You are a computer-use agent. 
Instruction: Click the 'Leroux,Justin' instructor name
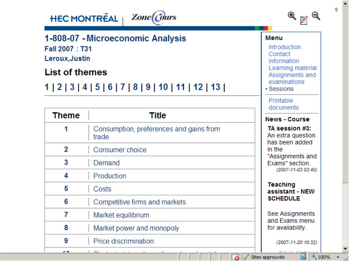tap(67, 58)
